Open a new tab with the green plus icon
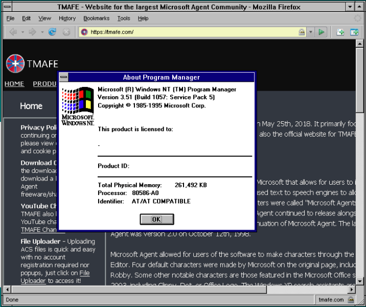Screen dimensions: 366x307 (x=340, y=32)
